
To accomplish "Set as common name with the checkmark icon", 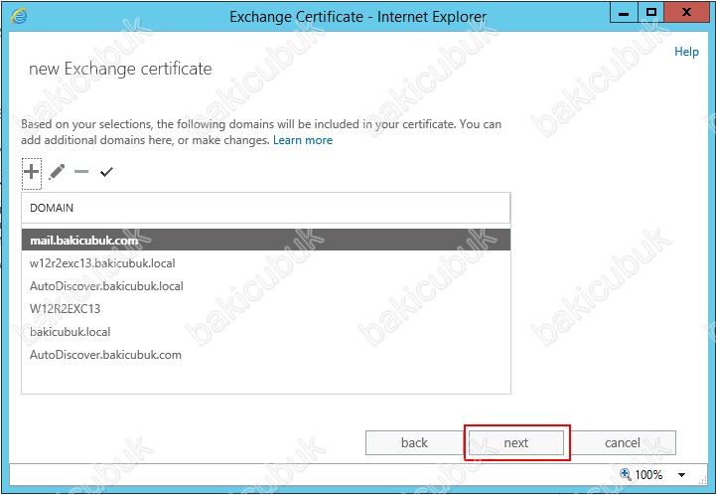I will click(x=106, y=172).
